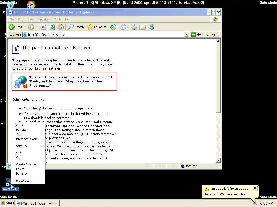The width and height of the screenshot is (277, 207).
Task: Choose Rename in the context menu
Action: click(x=28, y=174)
